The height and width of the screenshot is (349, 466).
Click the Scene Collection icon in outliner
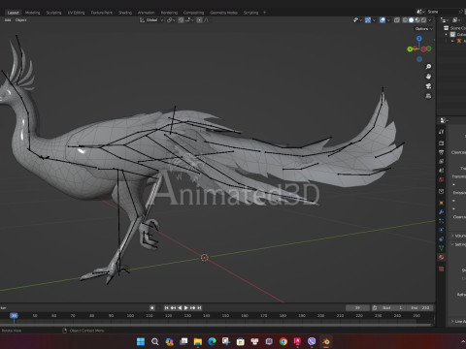tap(447, 28)
